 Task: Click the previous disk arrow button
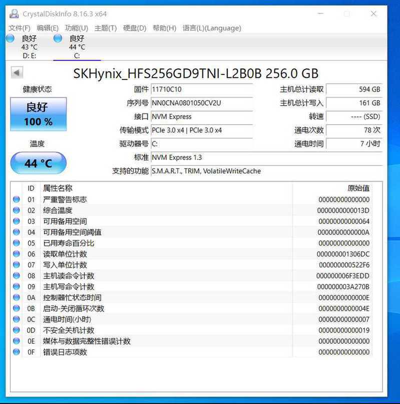(17, 72)
